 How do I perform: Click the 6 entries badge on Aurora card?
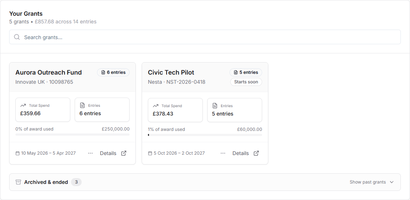click(x=113, y=72)
